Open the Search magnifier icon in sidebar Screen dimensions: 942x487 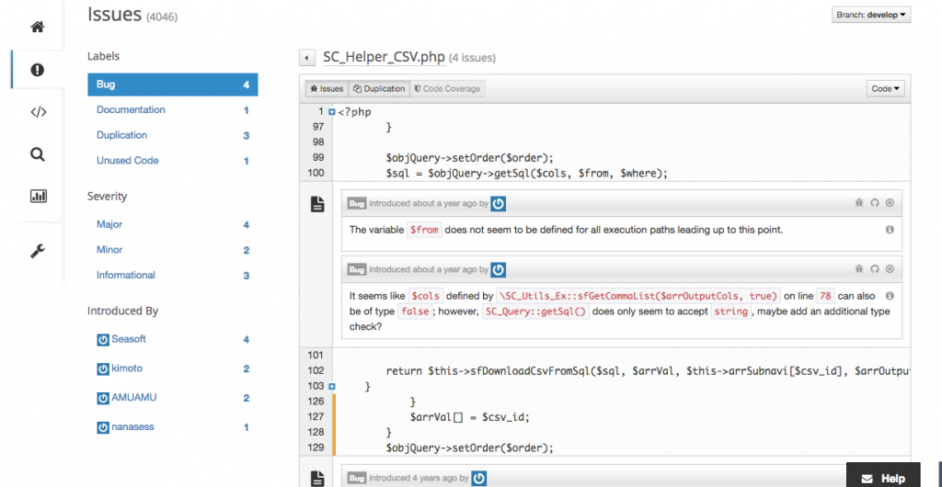[37, 154]
